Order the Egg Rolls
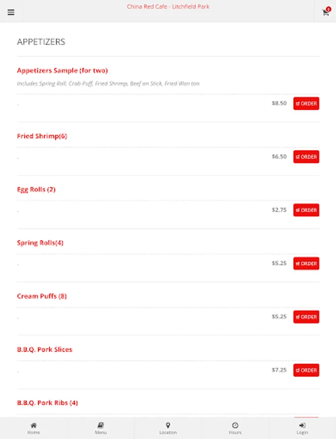Screen dimensions: 336x439 [x=306, y=210]
